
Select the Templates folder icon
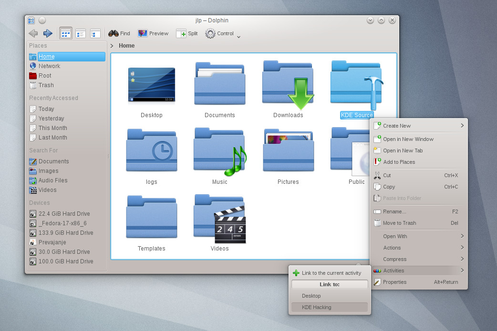152,217
